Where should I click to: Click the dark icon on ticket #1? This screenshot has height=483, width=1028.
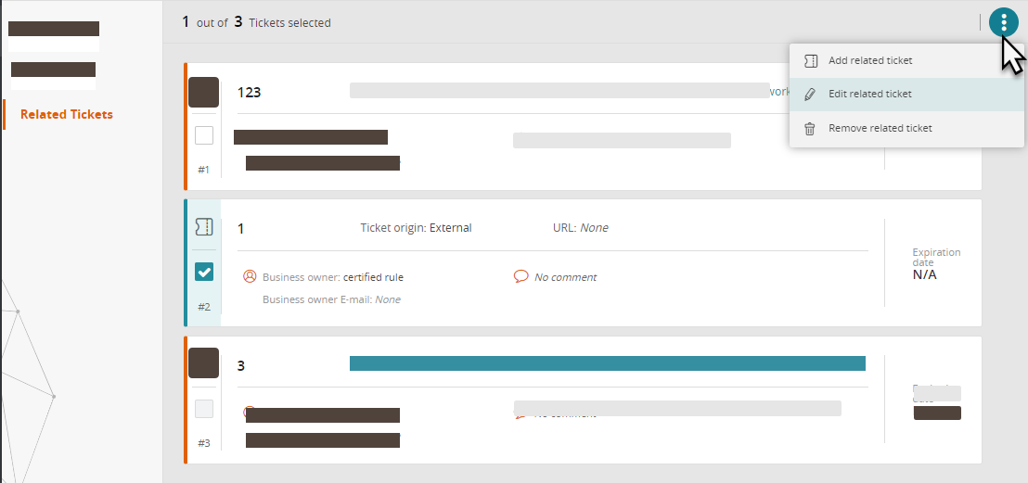[204, 93]
